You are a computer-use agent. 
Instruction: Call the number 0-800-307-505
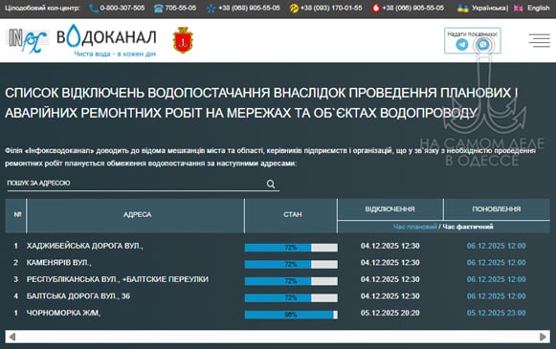tap(122, 8)
